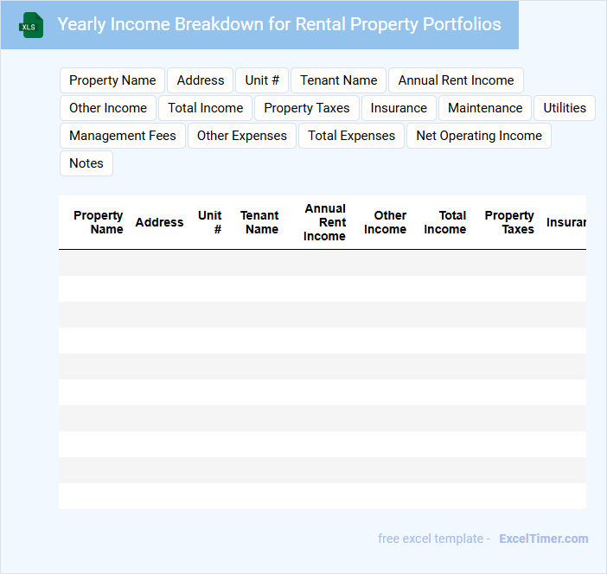Click the Total Income tag

coord(205,108)
